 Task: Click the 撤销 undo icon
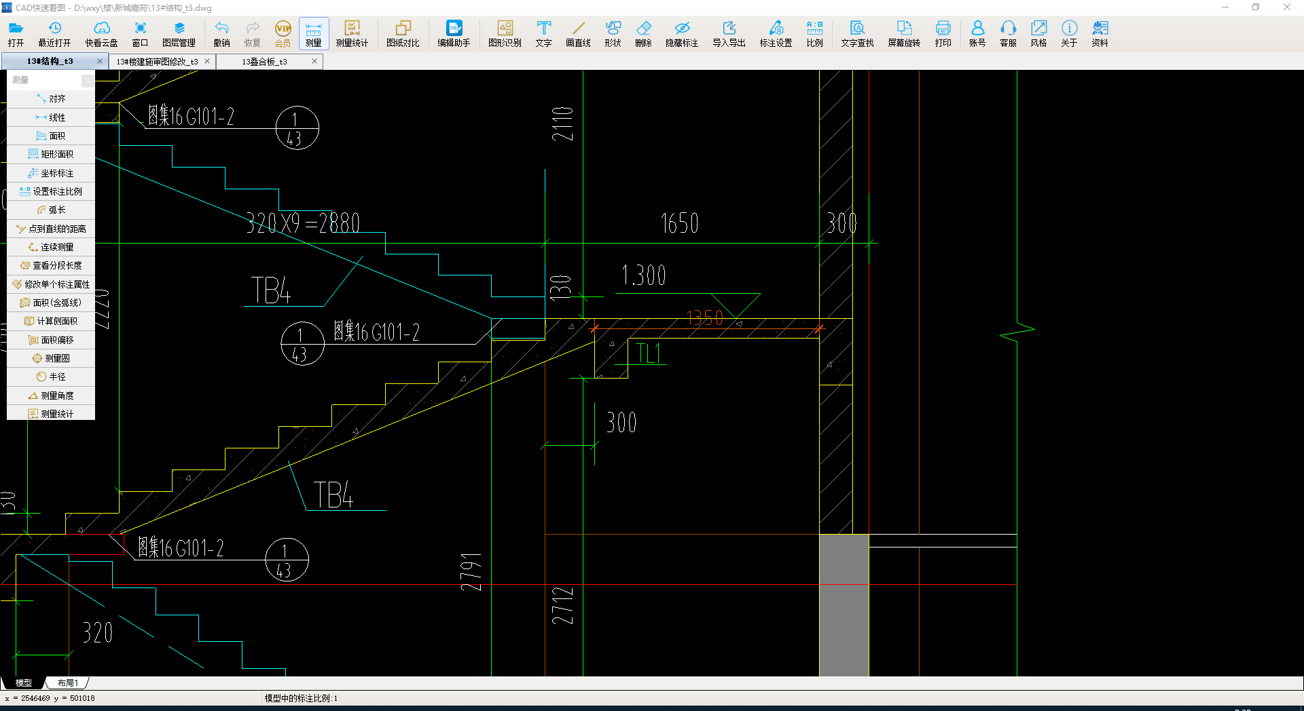point(221,33)
